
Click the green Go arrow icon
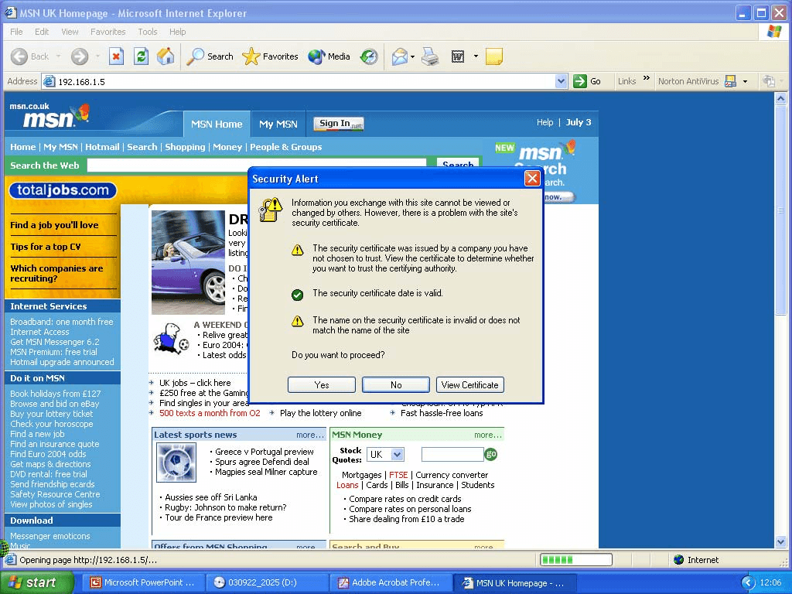pyautogui.click(x=580, y=81)
